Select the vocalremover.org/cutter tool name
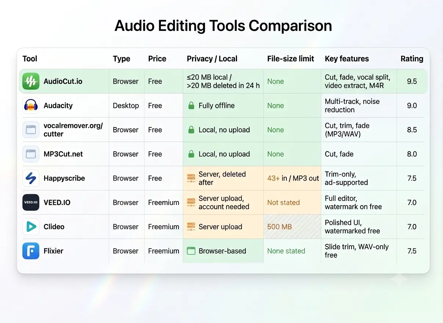Viewport: 443px width, 323px height. [73, 130]
